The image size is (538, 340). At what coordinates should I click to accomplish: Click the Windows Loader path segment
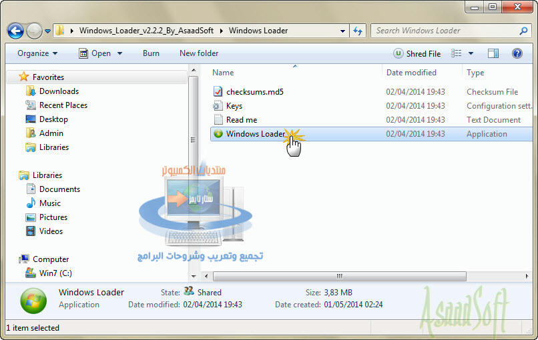click(258, 31)
